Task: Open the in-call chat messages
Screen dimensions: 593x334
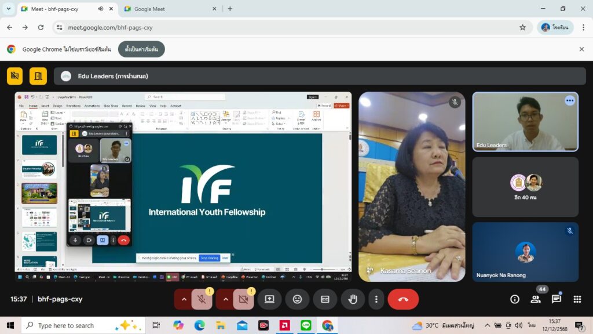Action: (557, 299)
